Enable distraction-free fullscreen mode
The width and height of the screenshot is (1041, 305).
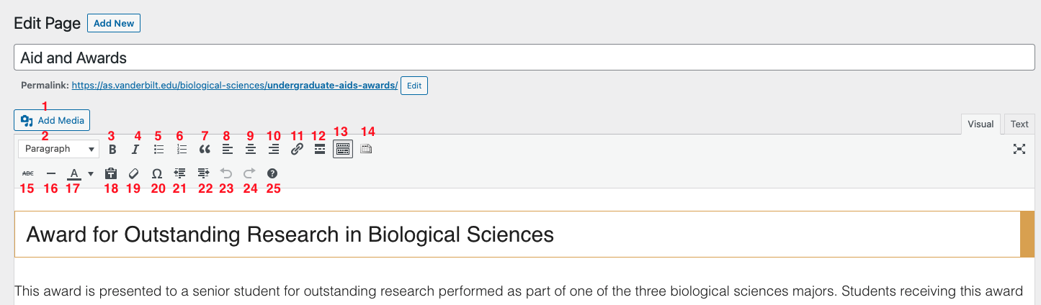click(x=1019, y=150)
